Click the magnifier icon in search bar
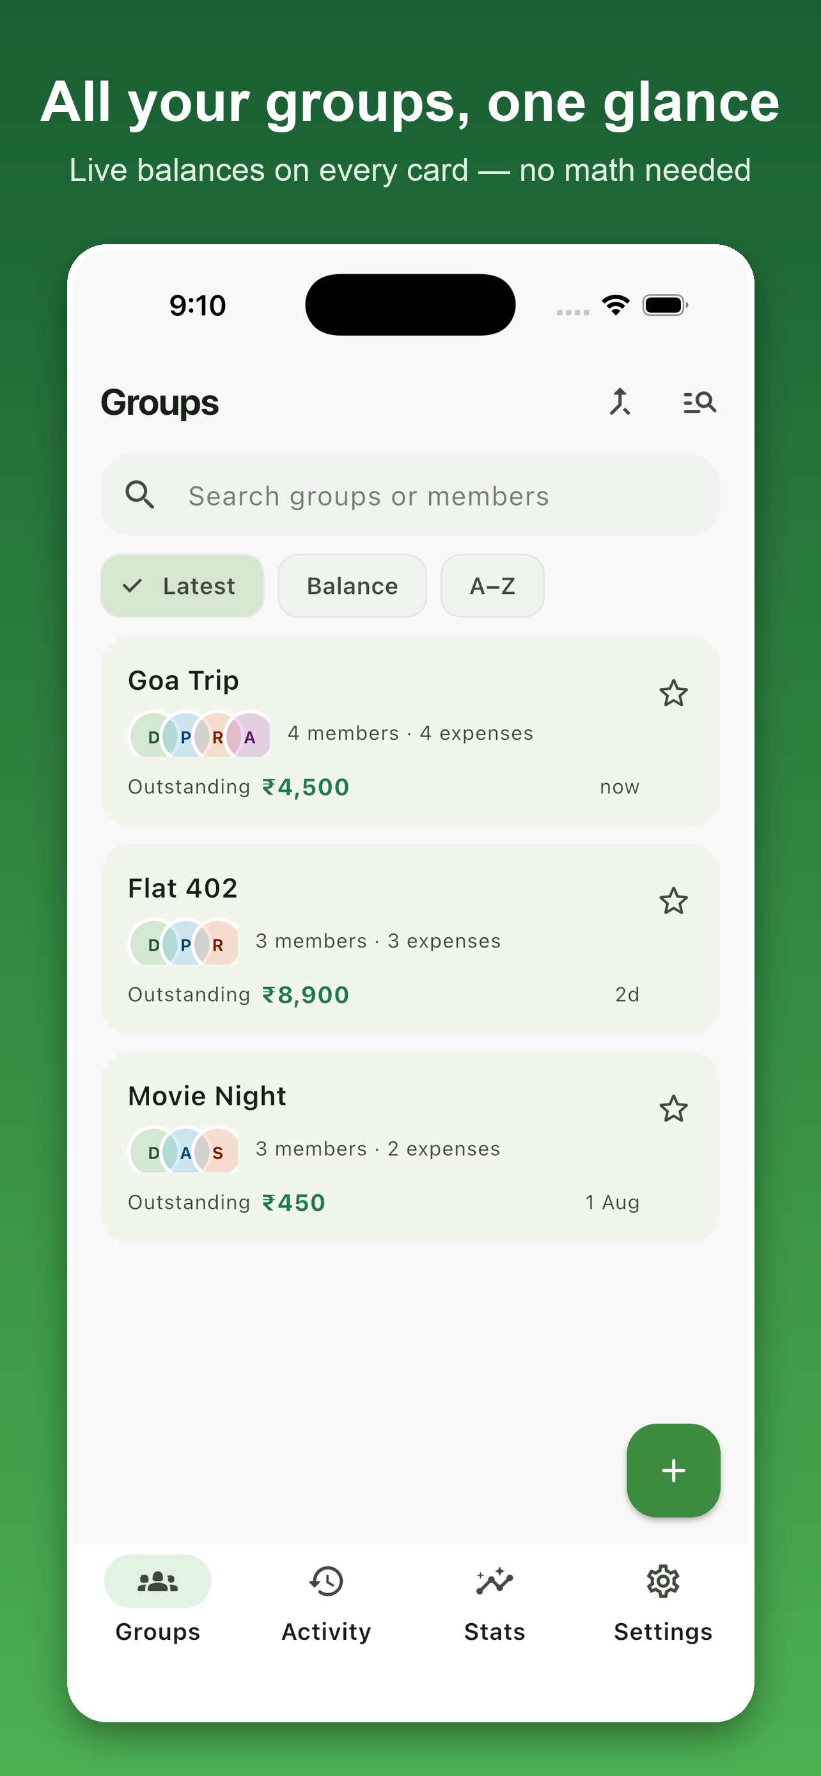821x1776 pixels. pos(140,495)
